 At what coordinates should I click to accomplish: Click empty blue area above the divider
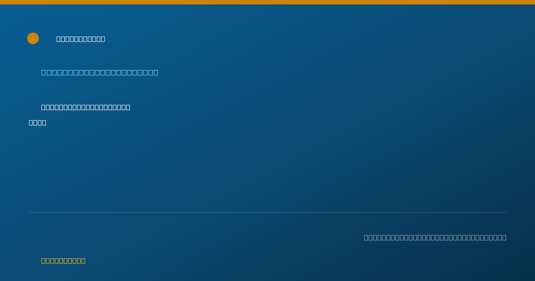267,169
